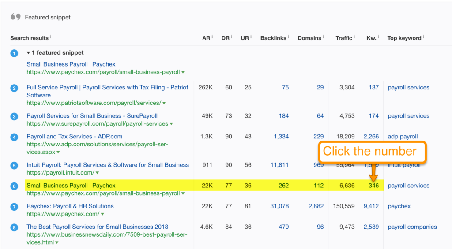This screenshot has height=249, width=452.
Task: Open Payroll and Tax Services ADP.com link
Action: coord(74,137)
